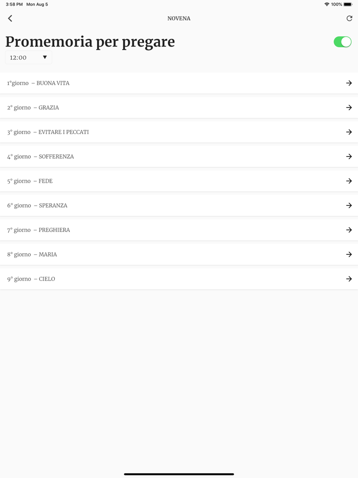
Task: Tap the home indicator bar
Action: pos(179,474)
